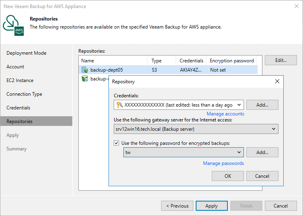The height and width of the screenshot is (216, 303).
Task: Toggle the encrypted backups password checkbox
Action: (x=117, y=143)
